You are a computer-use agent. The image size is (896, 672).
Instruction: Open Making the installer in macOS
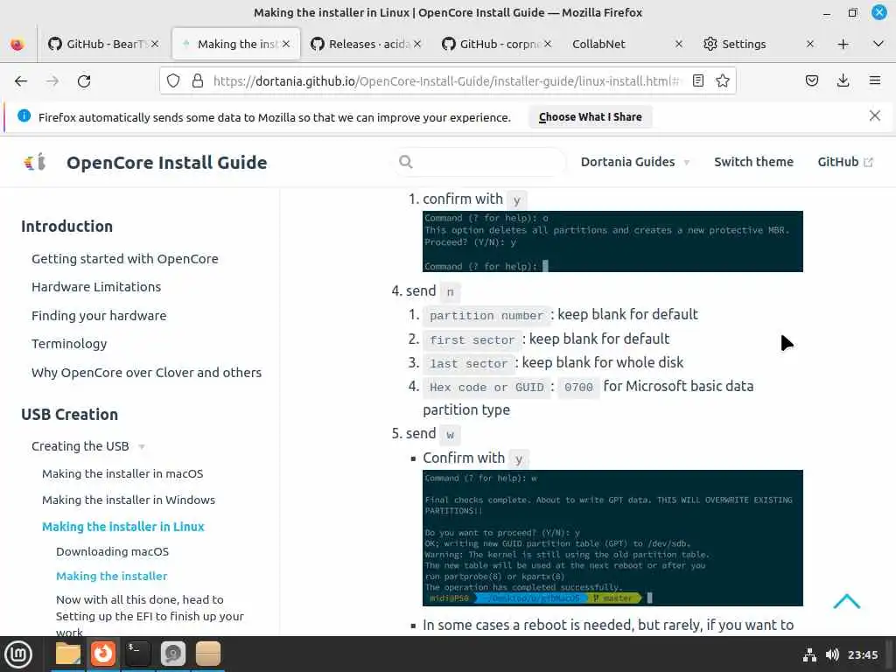(x=122, y=473)
